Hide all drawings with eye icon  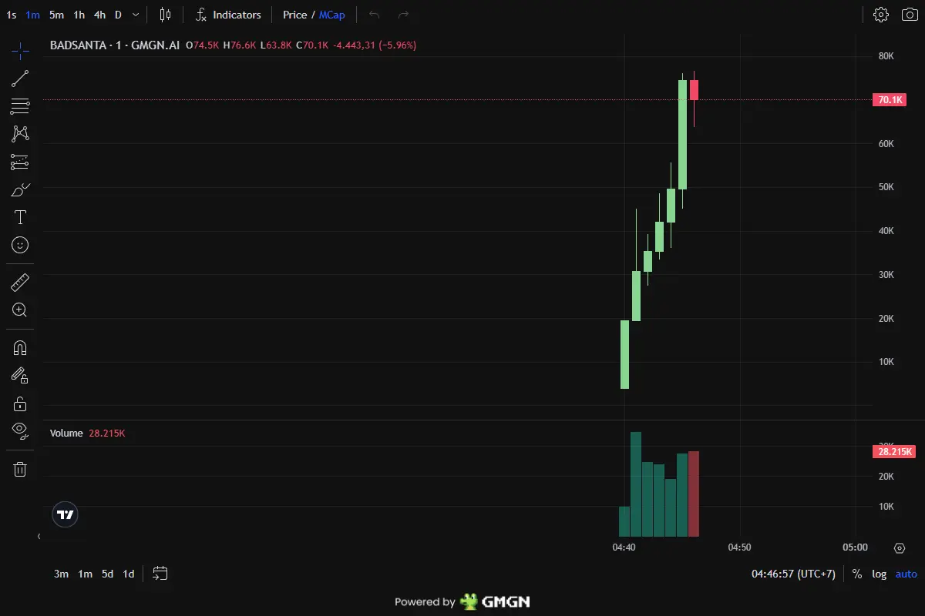coord(20,431)
